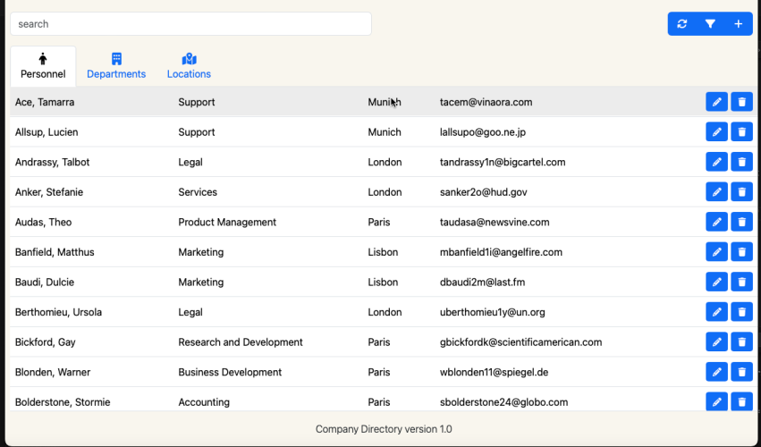Viewport: 761px width, 447px height.
Task: Click gbickfordk@scientificamerican.com email cell
Action: (x=520, y=342)
